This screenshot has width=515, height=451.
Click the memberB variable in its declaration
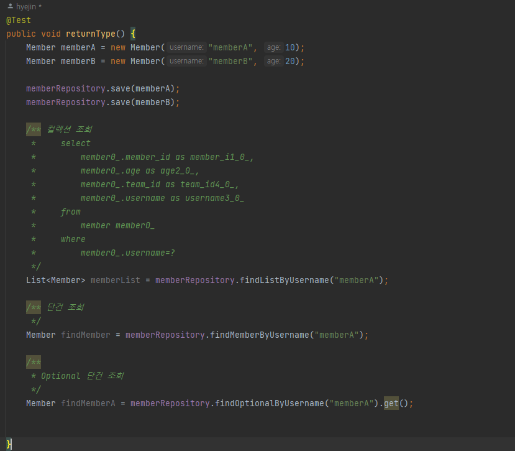(x=78, y=62)
